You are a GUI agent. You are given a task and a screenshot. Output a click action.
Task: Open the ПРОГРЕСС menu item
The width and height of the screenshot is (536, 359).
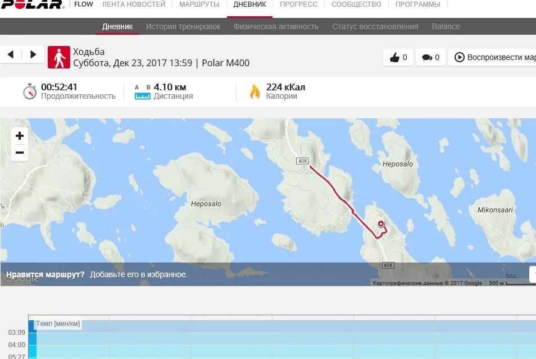(298, 4)
